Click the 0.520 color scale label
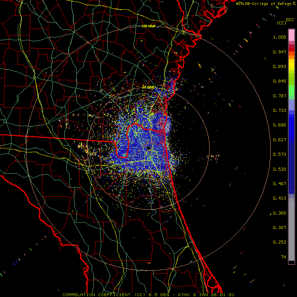Screen dimensions: 297x297 280,169
